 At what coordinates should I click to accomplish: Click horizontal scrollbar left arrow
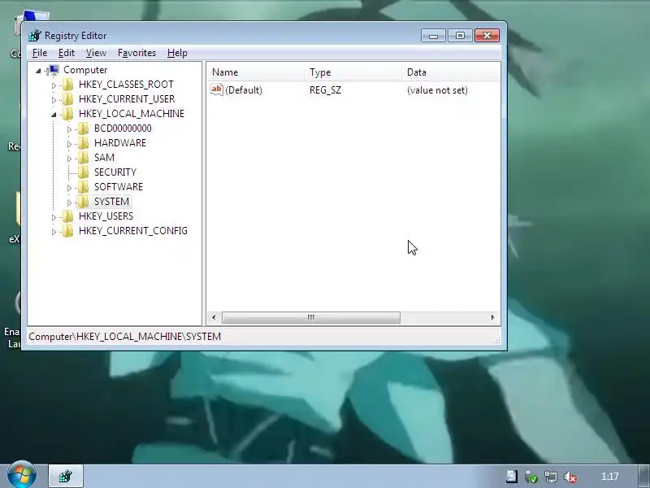point(214,317)
